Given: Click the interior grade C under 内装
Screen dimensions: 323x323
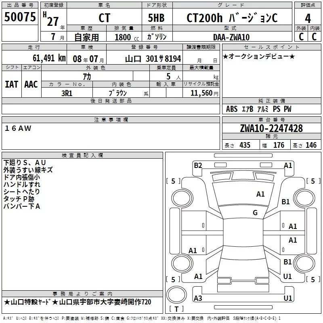Looking at the screenshot, I should pos(314,37).
